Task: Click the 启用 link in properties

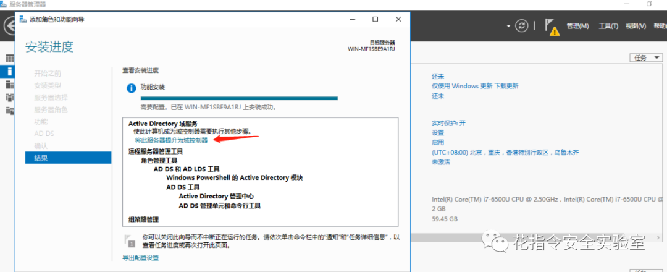Action: [438, 142]
